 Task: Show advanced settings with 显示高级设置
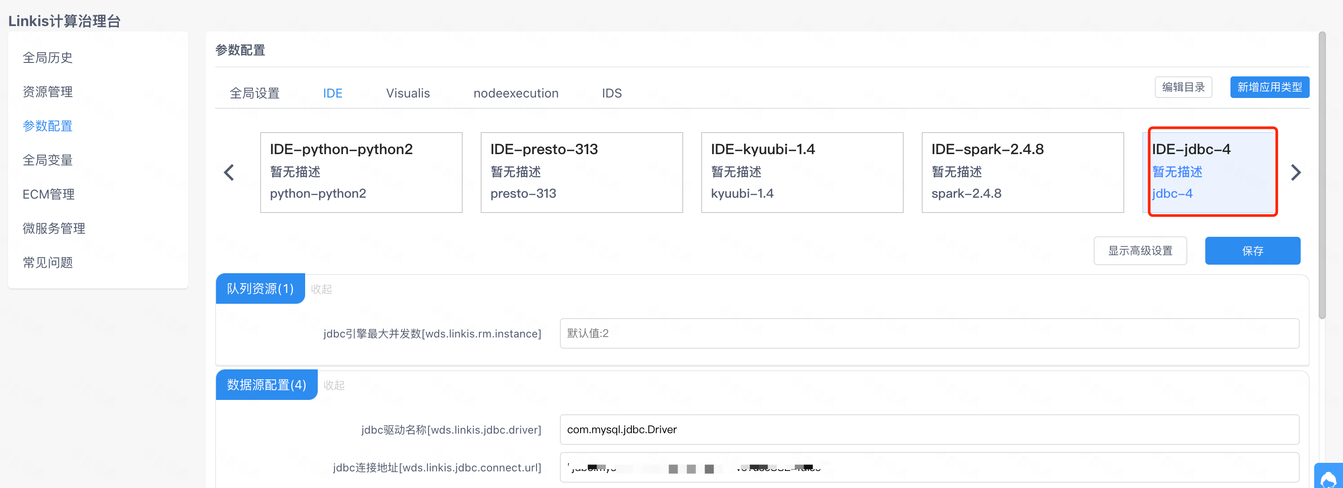tap(1140, 251)
